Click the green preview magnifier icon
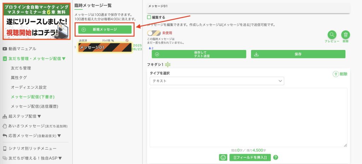This screenshot has height=164, width=362. point(332,35)
